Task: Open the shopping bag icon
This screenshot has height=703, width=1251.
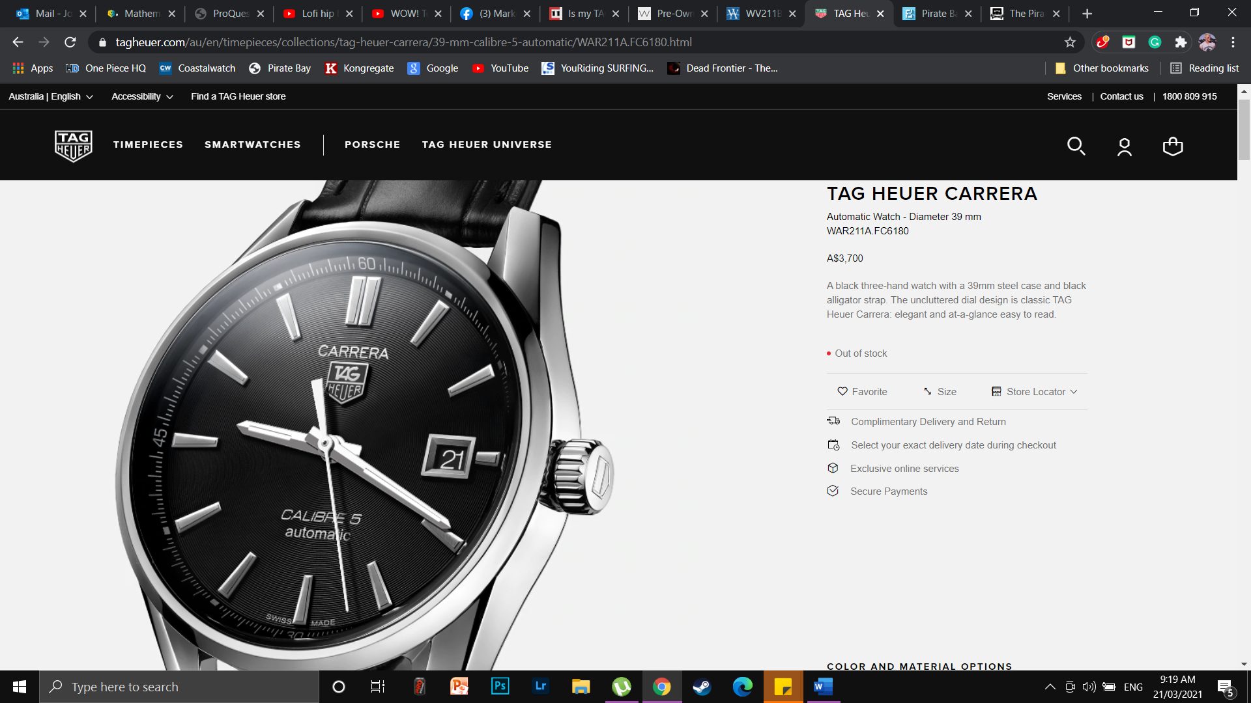Action: tap(1173, 146)
